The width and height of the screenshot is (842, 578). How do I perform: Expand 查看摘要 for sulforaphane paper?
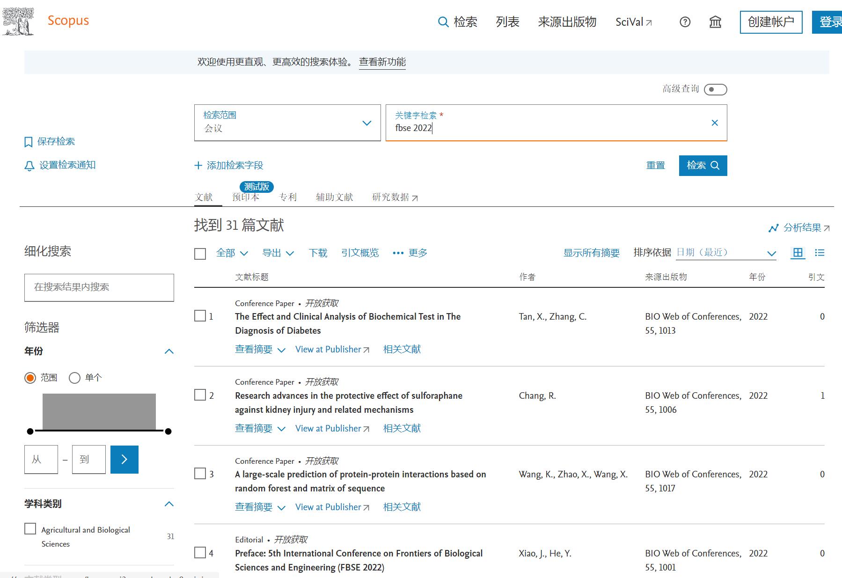(260, 429)
